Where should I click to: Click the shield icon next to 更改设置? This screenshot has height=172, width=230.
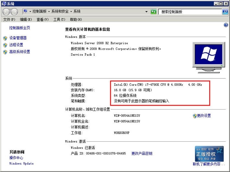195,116
